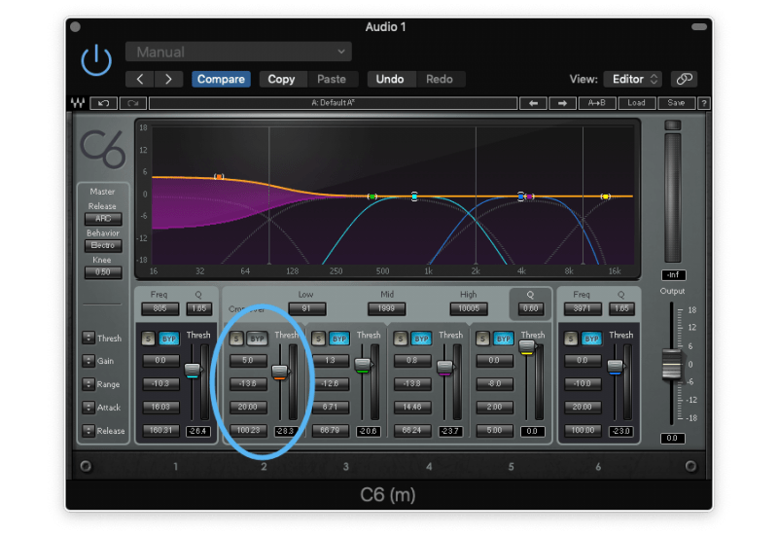Click Low crossover value 91
Image resolution: width=778 pixels, height=535 pixels.
click(x=307, y=308)
